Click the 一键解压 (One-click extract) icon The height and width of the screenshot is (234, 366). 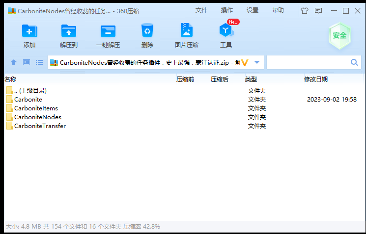pyautogui.click(x=108, y=31)
